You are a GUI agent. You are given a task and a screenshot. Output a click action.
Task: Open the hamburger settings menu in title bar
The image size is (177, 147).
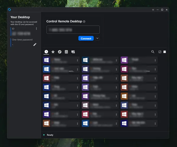(153, 10)
